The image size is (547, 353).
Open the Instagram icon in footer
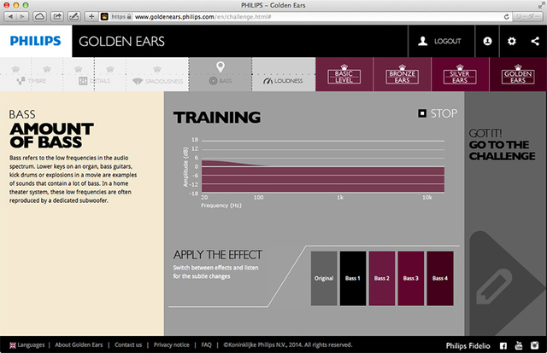(534, 345)
